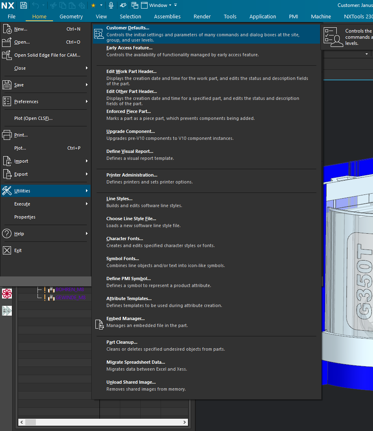373x431 pixels.
Task: Click the switch window icon
Action: pyautogui.click(x=135, y=5)
